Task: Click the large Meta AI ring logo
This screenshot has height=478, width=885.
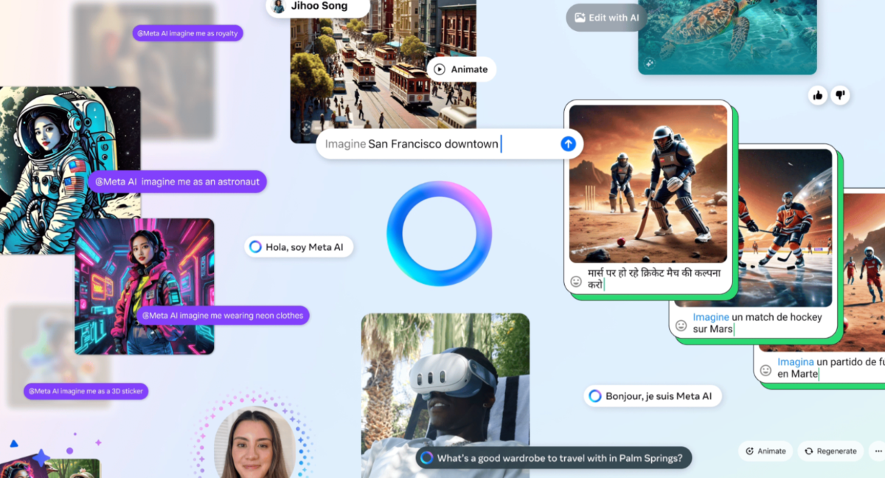Action: tap(439, 233)
